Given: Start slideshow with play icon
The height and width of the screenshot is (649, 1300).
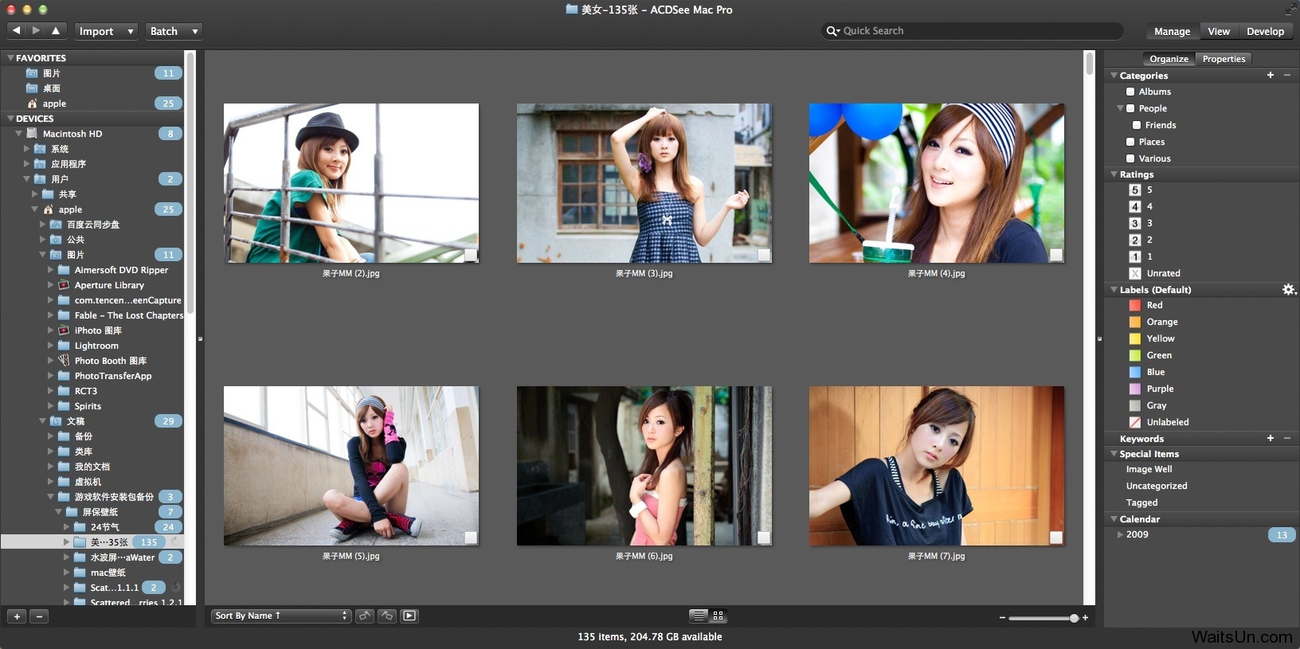Looking at the screenshot, I should (409, 616).
